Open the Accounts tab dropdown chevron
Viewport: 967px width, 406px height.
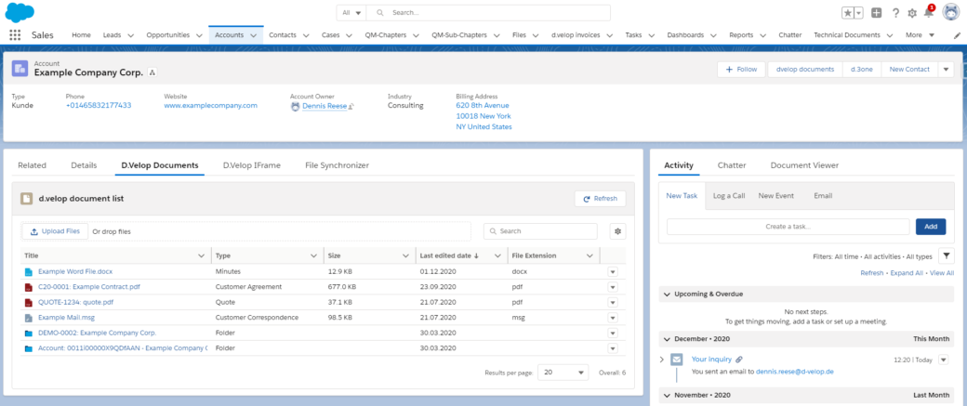[254, 35]
